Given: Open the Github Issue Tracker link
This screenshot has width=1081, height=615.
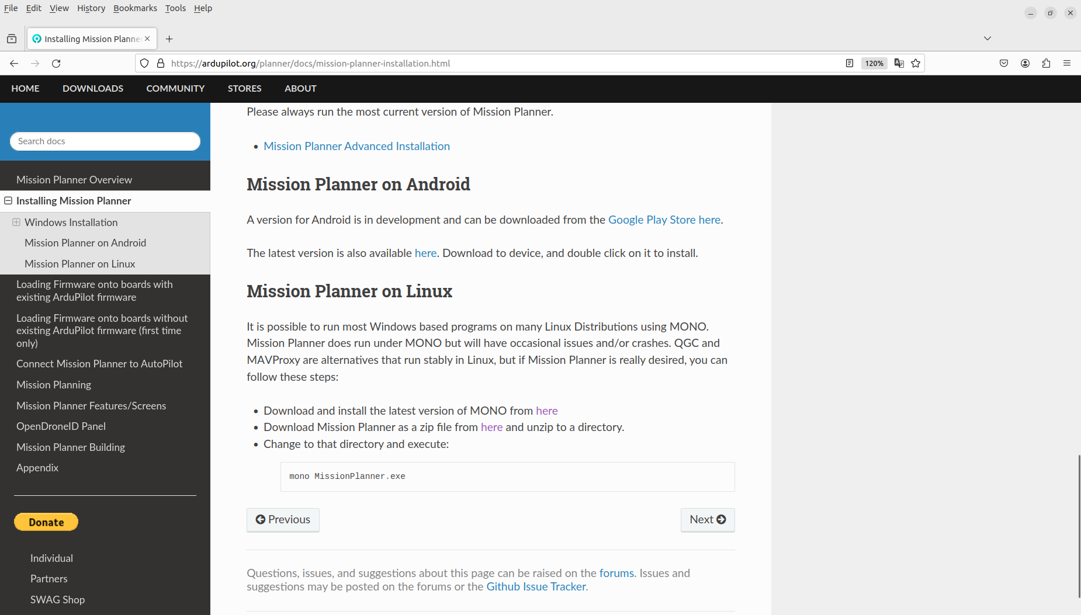Looking at the screenshot, I should coord(536,586).
